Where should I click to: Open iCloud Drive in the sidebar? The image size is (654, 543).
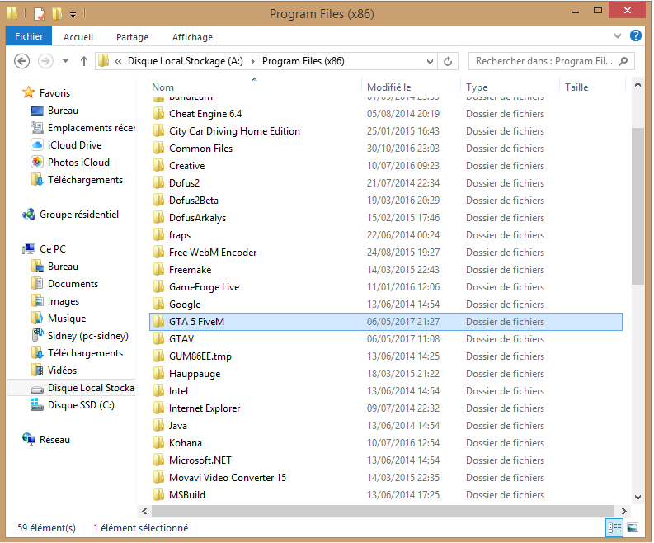(75, 145)
